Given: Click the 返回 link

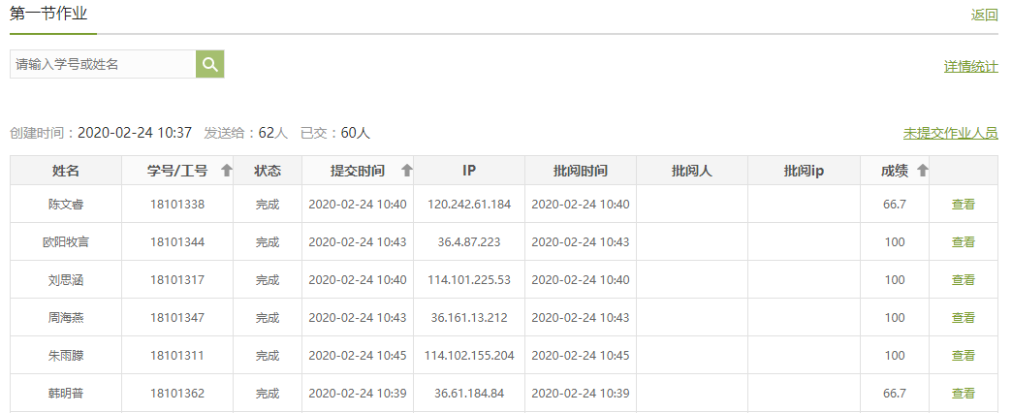Looking at the screenshot, I should click(x=984, y=15).
